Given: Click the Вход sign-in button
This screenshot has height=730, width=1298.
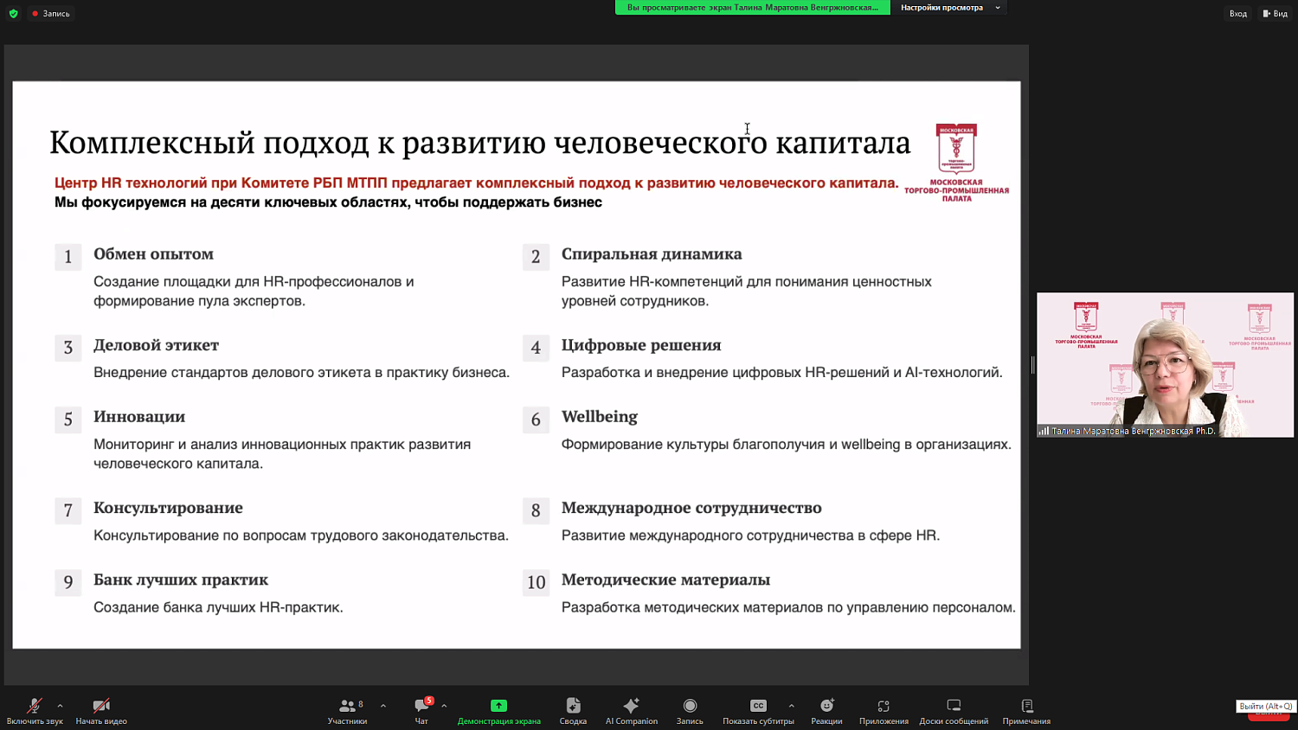Looking at the screenshot, I should (x=1237, y=13).
